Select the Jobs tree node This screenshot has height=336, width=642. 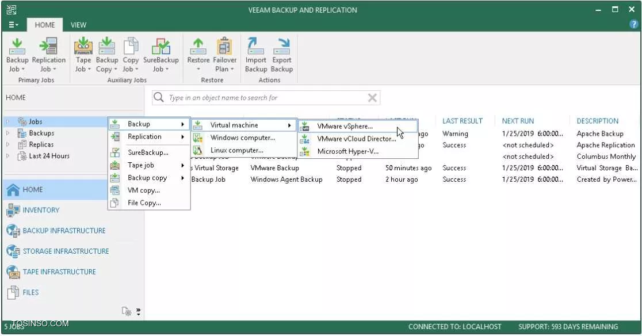pos(35,121)
